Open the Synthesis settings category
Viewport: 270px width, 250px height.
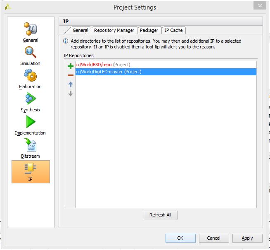(x=30, y=102)
